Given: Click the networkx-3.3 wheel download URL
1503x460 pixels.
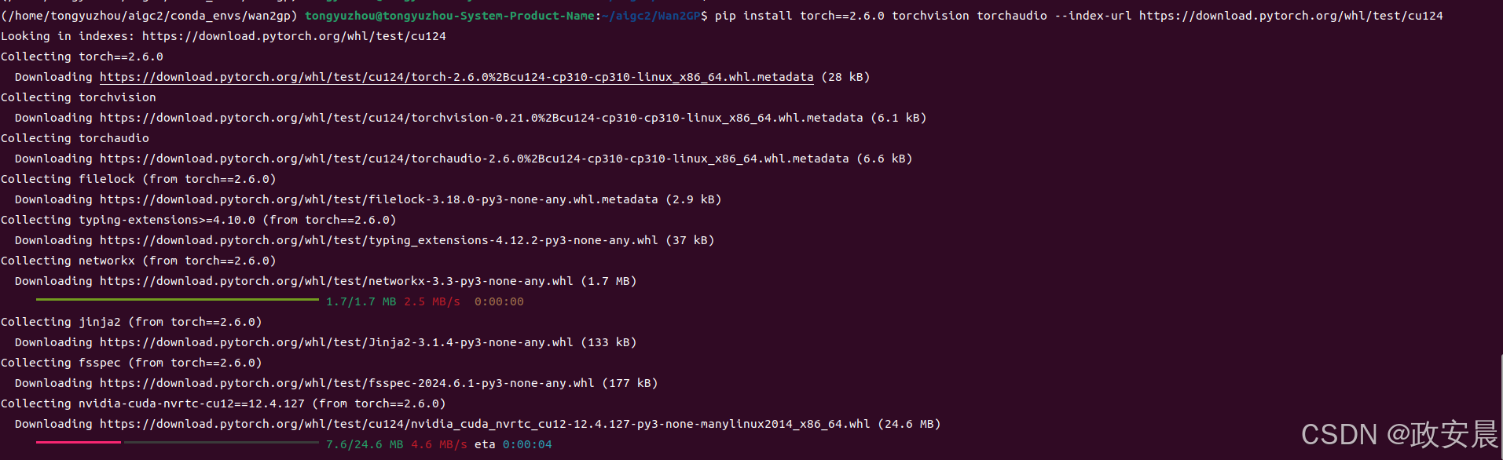Looking at the screenshot, I should [336, 281].
